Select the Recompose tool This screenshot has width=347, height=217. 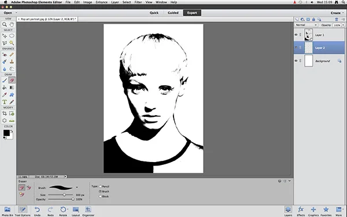coord(12,113)
